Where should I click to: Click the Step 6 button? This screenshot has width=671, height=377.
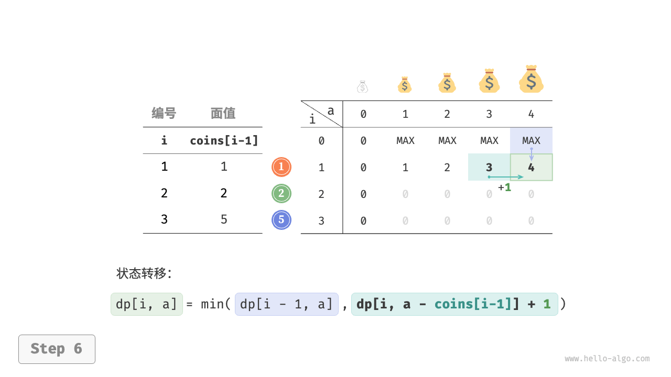pyautogui.click(x=57, y=349)
